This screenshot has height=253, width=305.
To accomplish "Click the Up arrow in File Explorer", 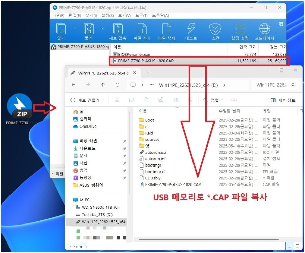I will pos(103,85).
